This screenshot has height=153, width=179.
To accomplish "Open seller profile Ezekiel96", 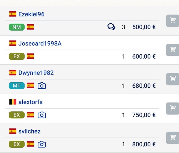I will [31, 14].
